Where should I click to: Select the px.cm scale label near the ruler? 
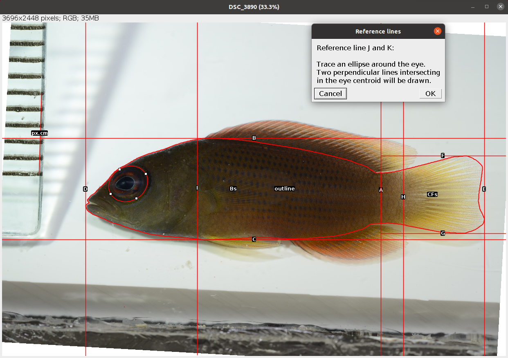pyautogui.click(x=39, y=133)
